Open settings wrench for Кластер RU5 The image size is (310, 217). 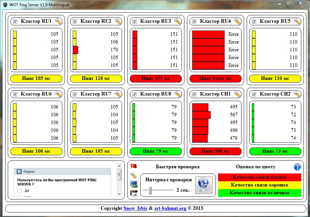[297, 21]
